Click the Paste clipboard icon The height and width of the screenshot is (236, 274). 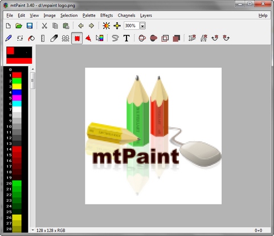pos(66,26)
